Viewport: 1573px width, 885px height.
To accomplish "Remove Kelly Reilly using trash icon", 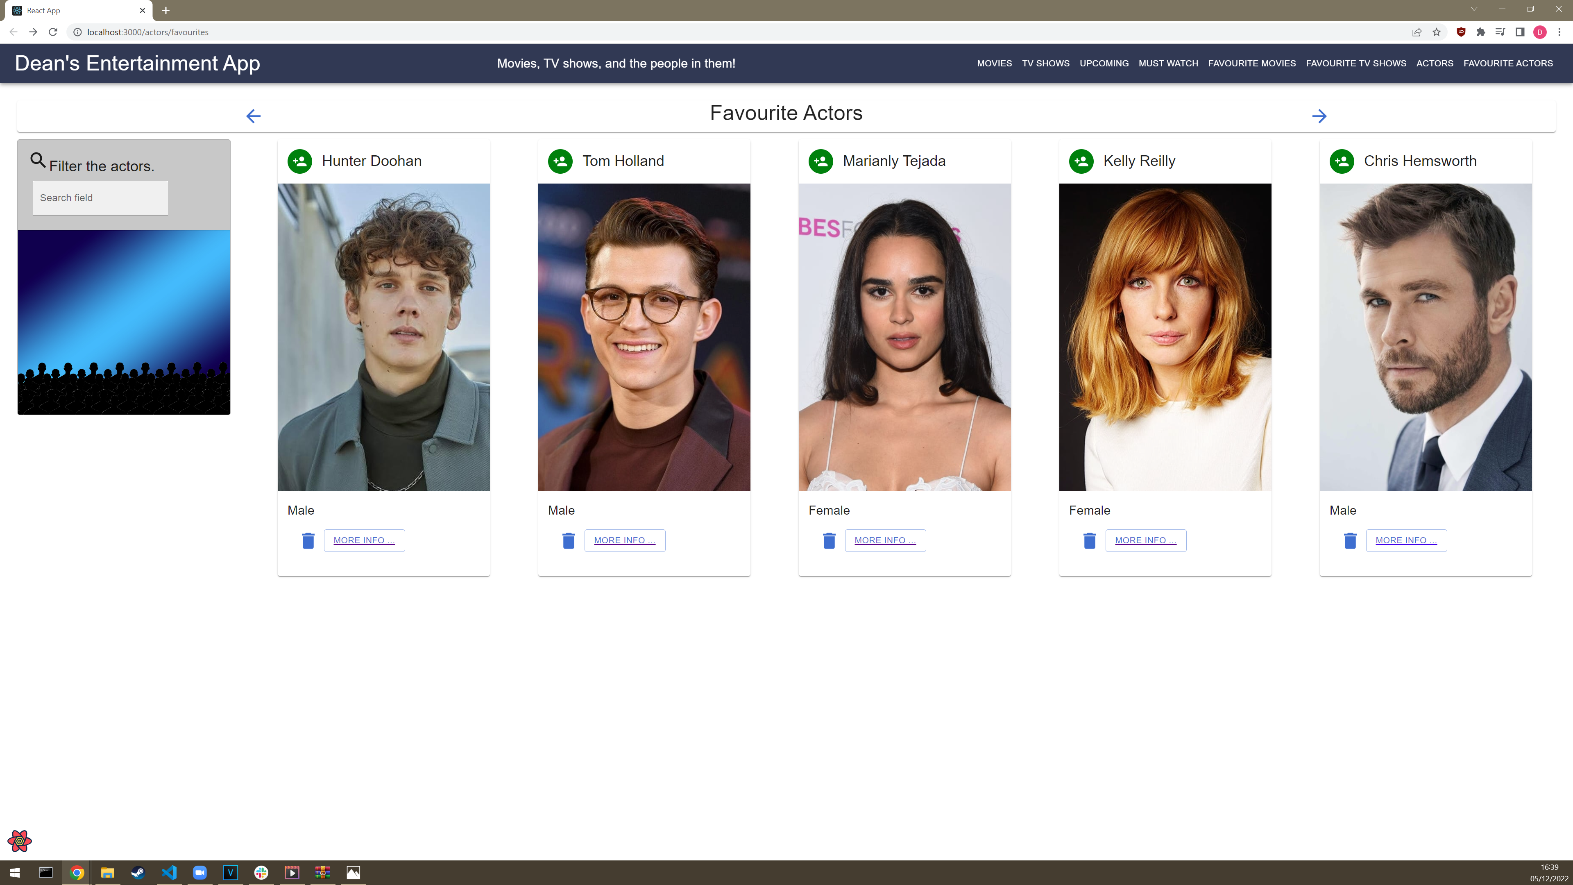I will click(1089, 540).
